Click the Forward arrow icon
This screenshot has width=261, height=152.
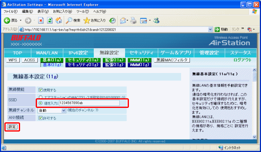28,20
